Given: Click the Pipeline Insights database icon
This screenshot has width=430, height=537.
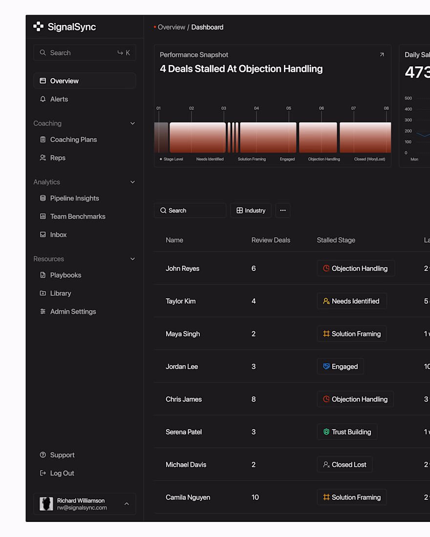Looking at the screenshot, I should [43, 198].
